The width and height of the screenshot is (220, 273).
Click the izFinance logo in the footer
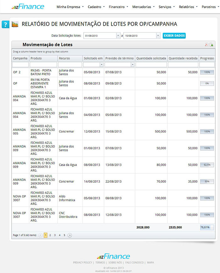click(x=113, y=256)
